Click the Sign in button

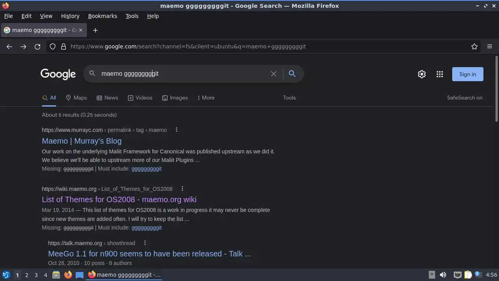click(467, 74)
